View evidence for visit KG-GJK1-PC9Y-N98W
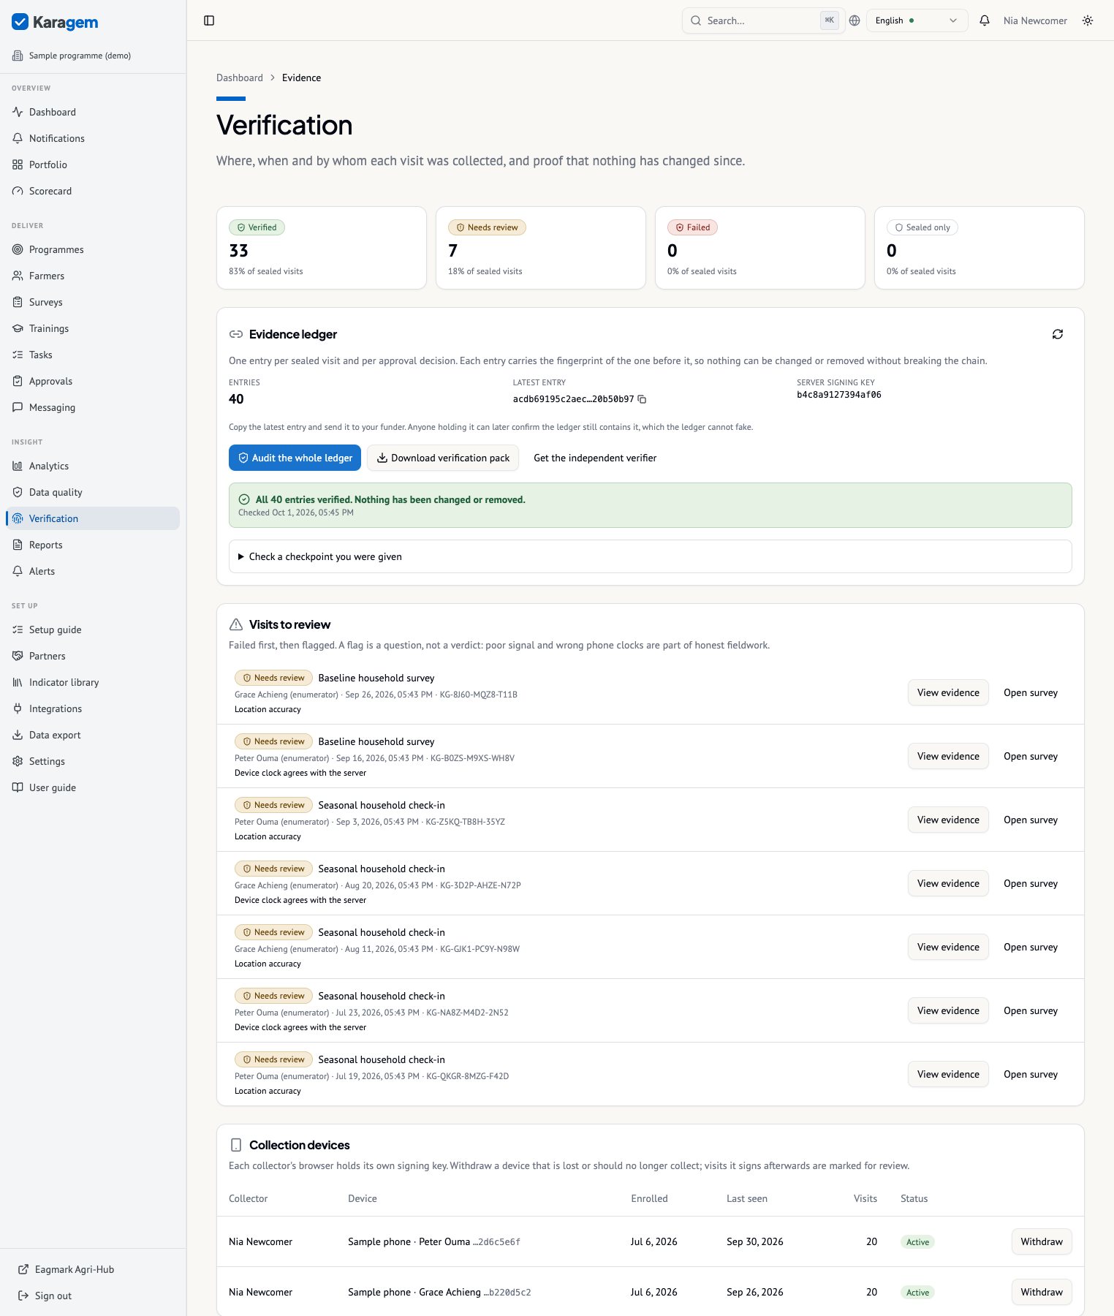This screenshot has width=1114, height=1316. tap(948, 947)
